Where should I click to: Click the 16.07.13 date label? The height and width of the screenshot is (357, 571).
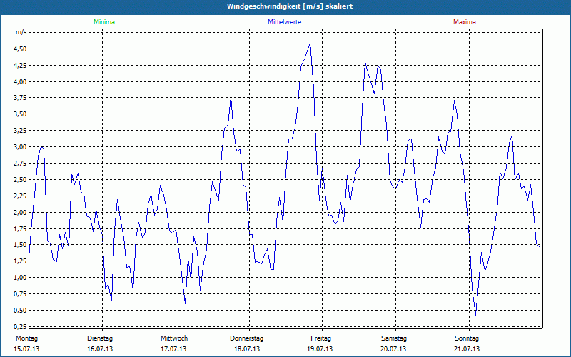point(100,349)
